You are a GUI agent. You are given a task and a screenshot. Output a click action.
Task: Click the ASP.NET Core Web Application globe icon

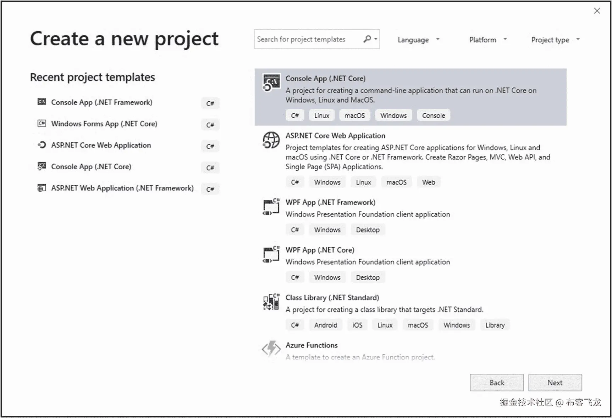(x=271, y=140)
